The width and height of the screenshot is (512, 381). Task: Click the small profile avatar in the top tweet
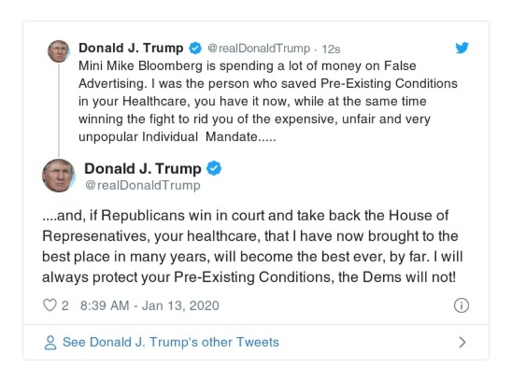tap(58, 51)
